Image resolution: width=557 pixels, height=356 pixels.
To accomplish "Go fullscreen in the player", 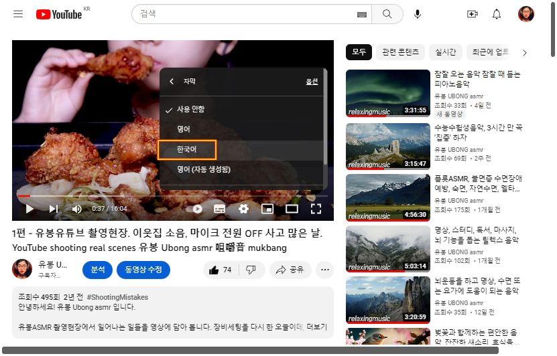I will [316, 209].
